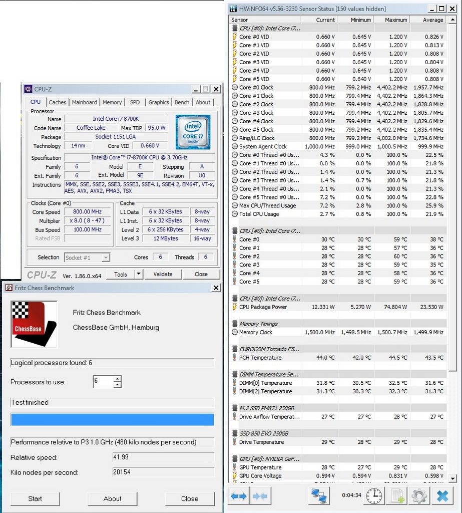Screen dimensions: 462x513
Task: Click the Fritz Chess Benchmark title icon
Action: pyautogui.click(x=9, y=288)
